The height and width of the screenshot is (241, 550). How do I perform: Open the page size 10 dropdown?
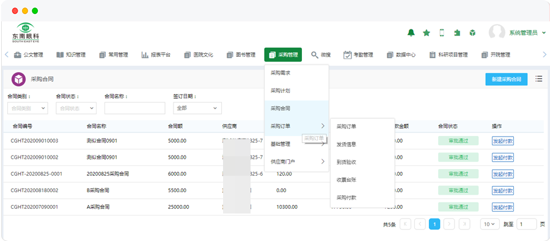(x=490, y=224)
